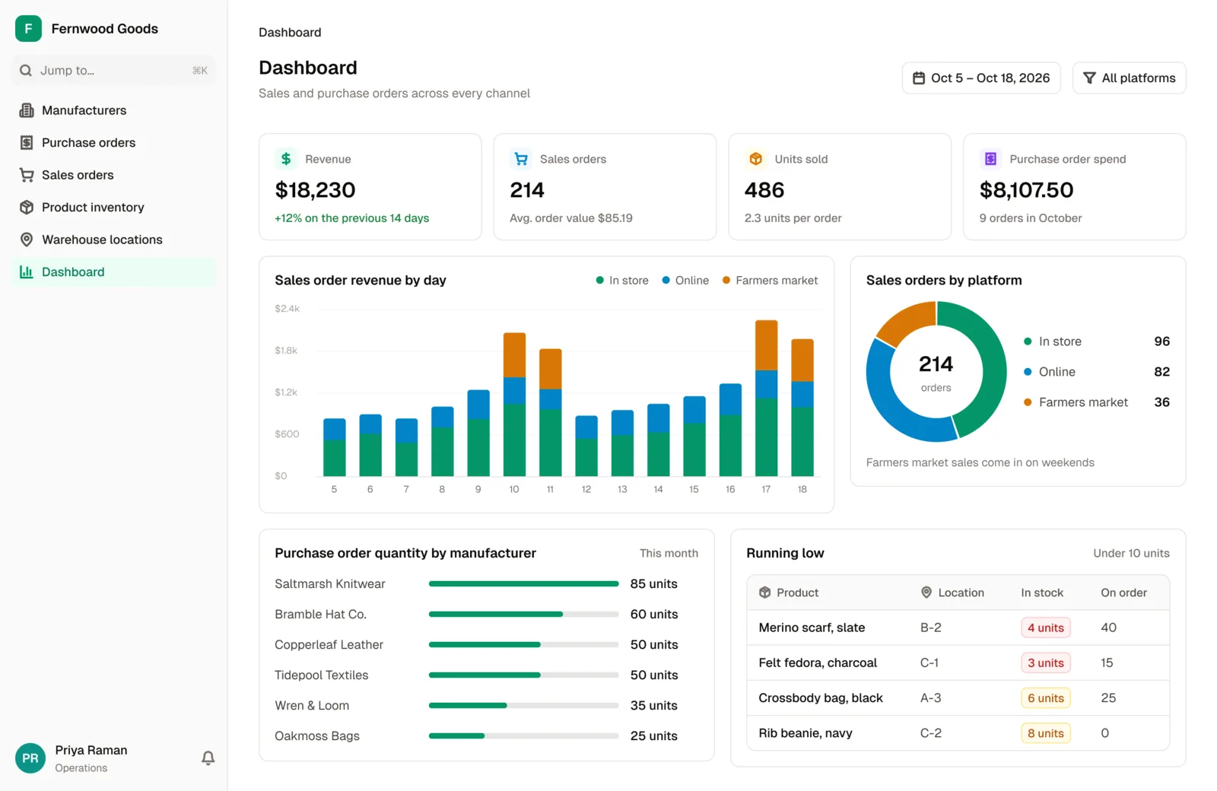Screen dimensions: 1217x791
Task: Click the Fernwood Goods logo icon
Action: pyautogui.click(x=28, y=29)
